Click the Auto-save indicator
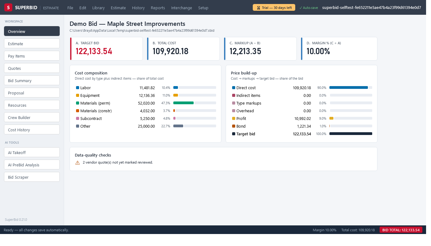431x246 pixels. (309, 8)
